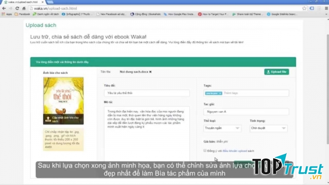Image resolution: width=329 pixels, height=185 pixels.
Task: Click the update book cover image overlay
Action: (63, 119)
